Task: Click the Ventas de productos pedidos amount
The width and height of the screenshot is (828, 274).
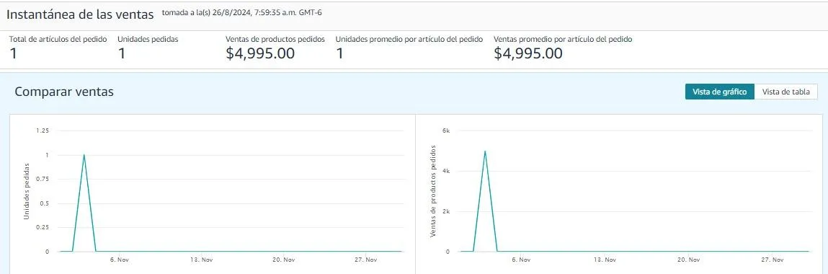Action: click(260, 53)
